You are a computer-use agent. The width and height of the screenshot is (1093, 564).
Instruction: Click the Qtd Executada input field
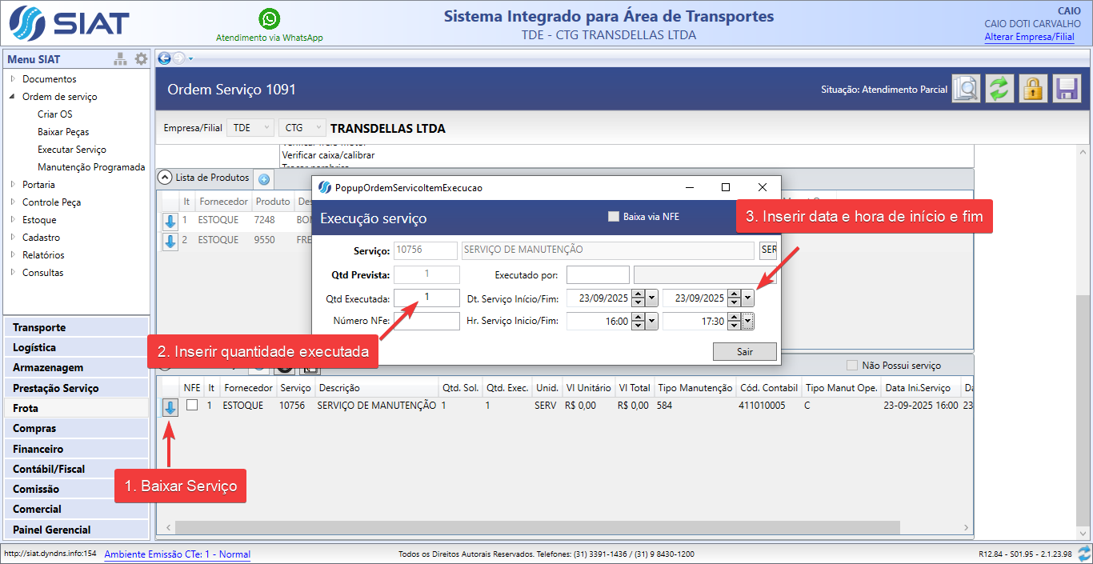(x=426, y=298)
